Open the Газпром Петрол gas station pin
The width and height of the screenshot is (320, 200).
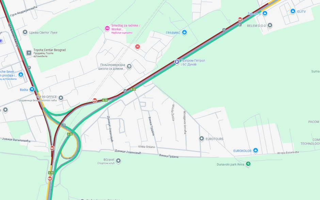click(177, 61)
